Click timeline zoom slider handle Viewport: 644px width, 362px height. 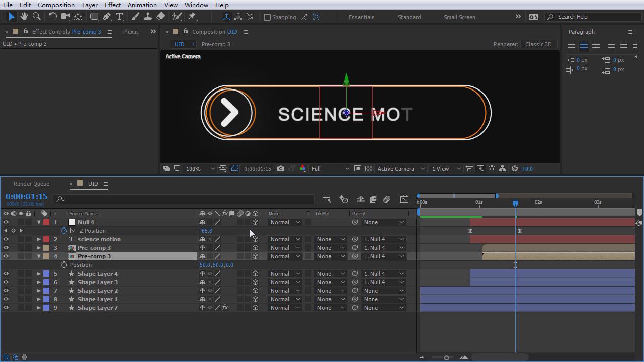pos(446,357)
